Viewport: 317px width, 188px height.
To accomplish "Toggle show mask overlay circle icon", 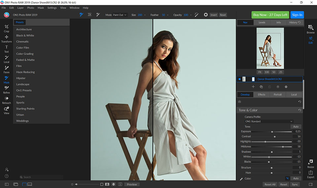I will [x=114, y=184].
